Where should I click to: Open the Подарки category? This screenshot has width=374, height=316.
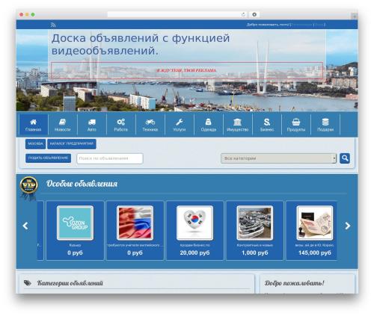coord(325,125)
